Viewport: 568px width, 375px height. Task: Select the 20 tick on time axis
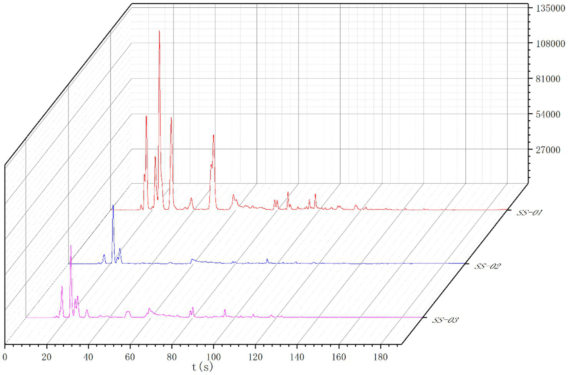[x=47, y=357]
